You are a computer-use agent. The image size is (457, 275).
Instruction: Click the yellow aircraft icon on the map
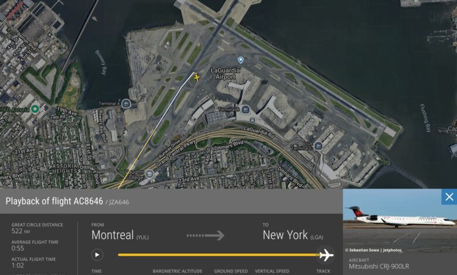tap(197, 78)
